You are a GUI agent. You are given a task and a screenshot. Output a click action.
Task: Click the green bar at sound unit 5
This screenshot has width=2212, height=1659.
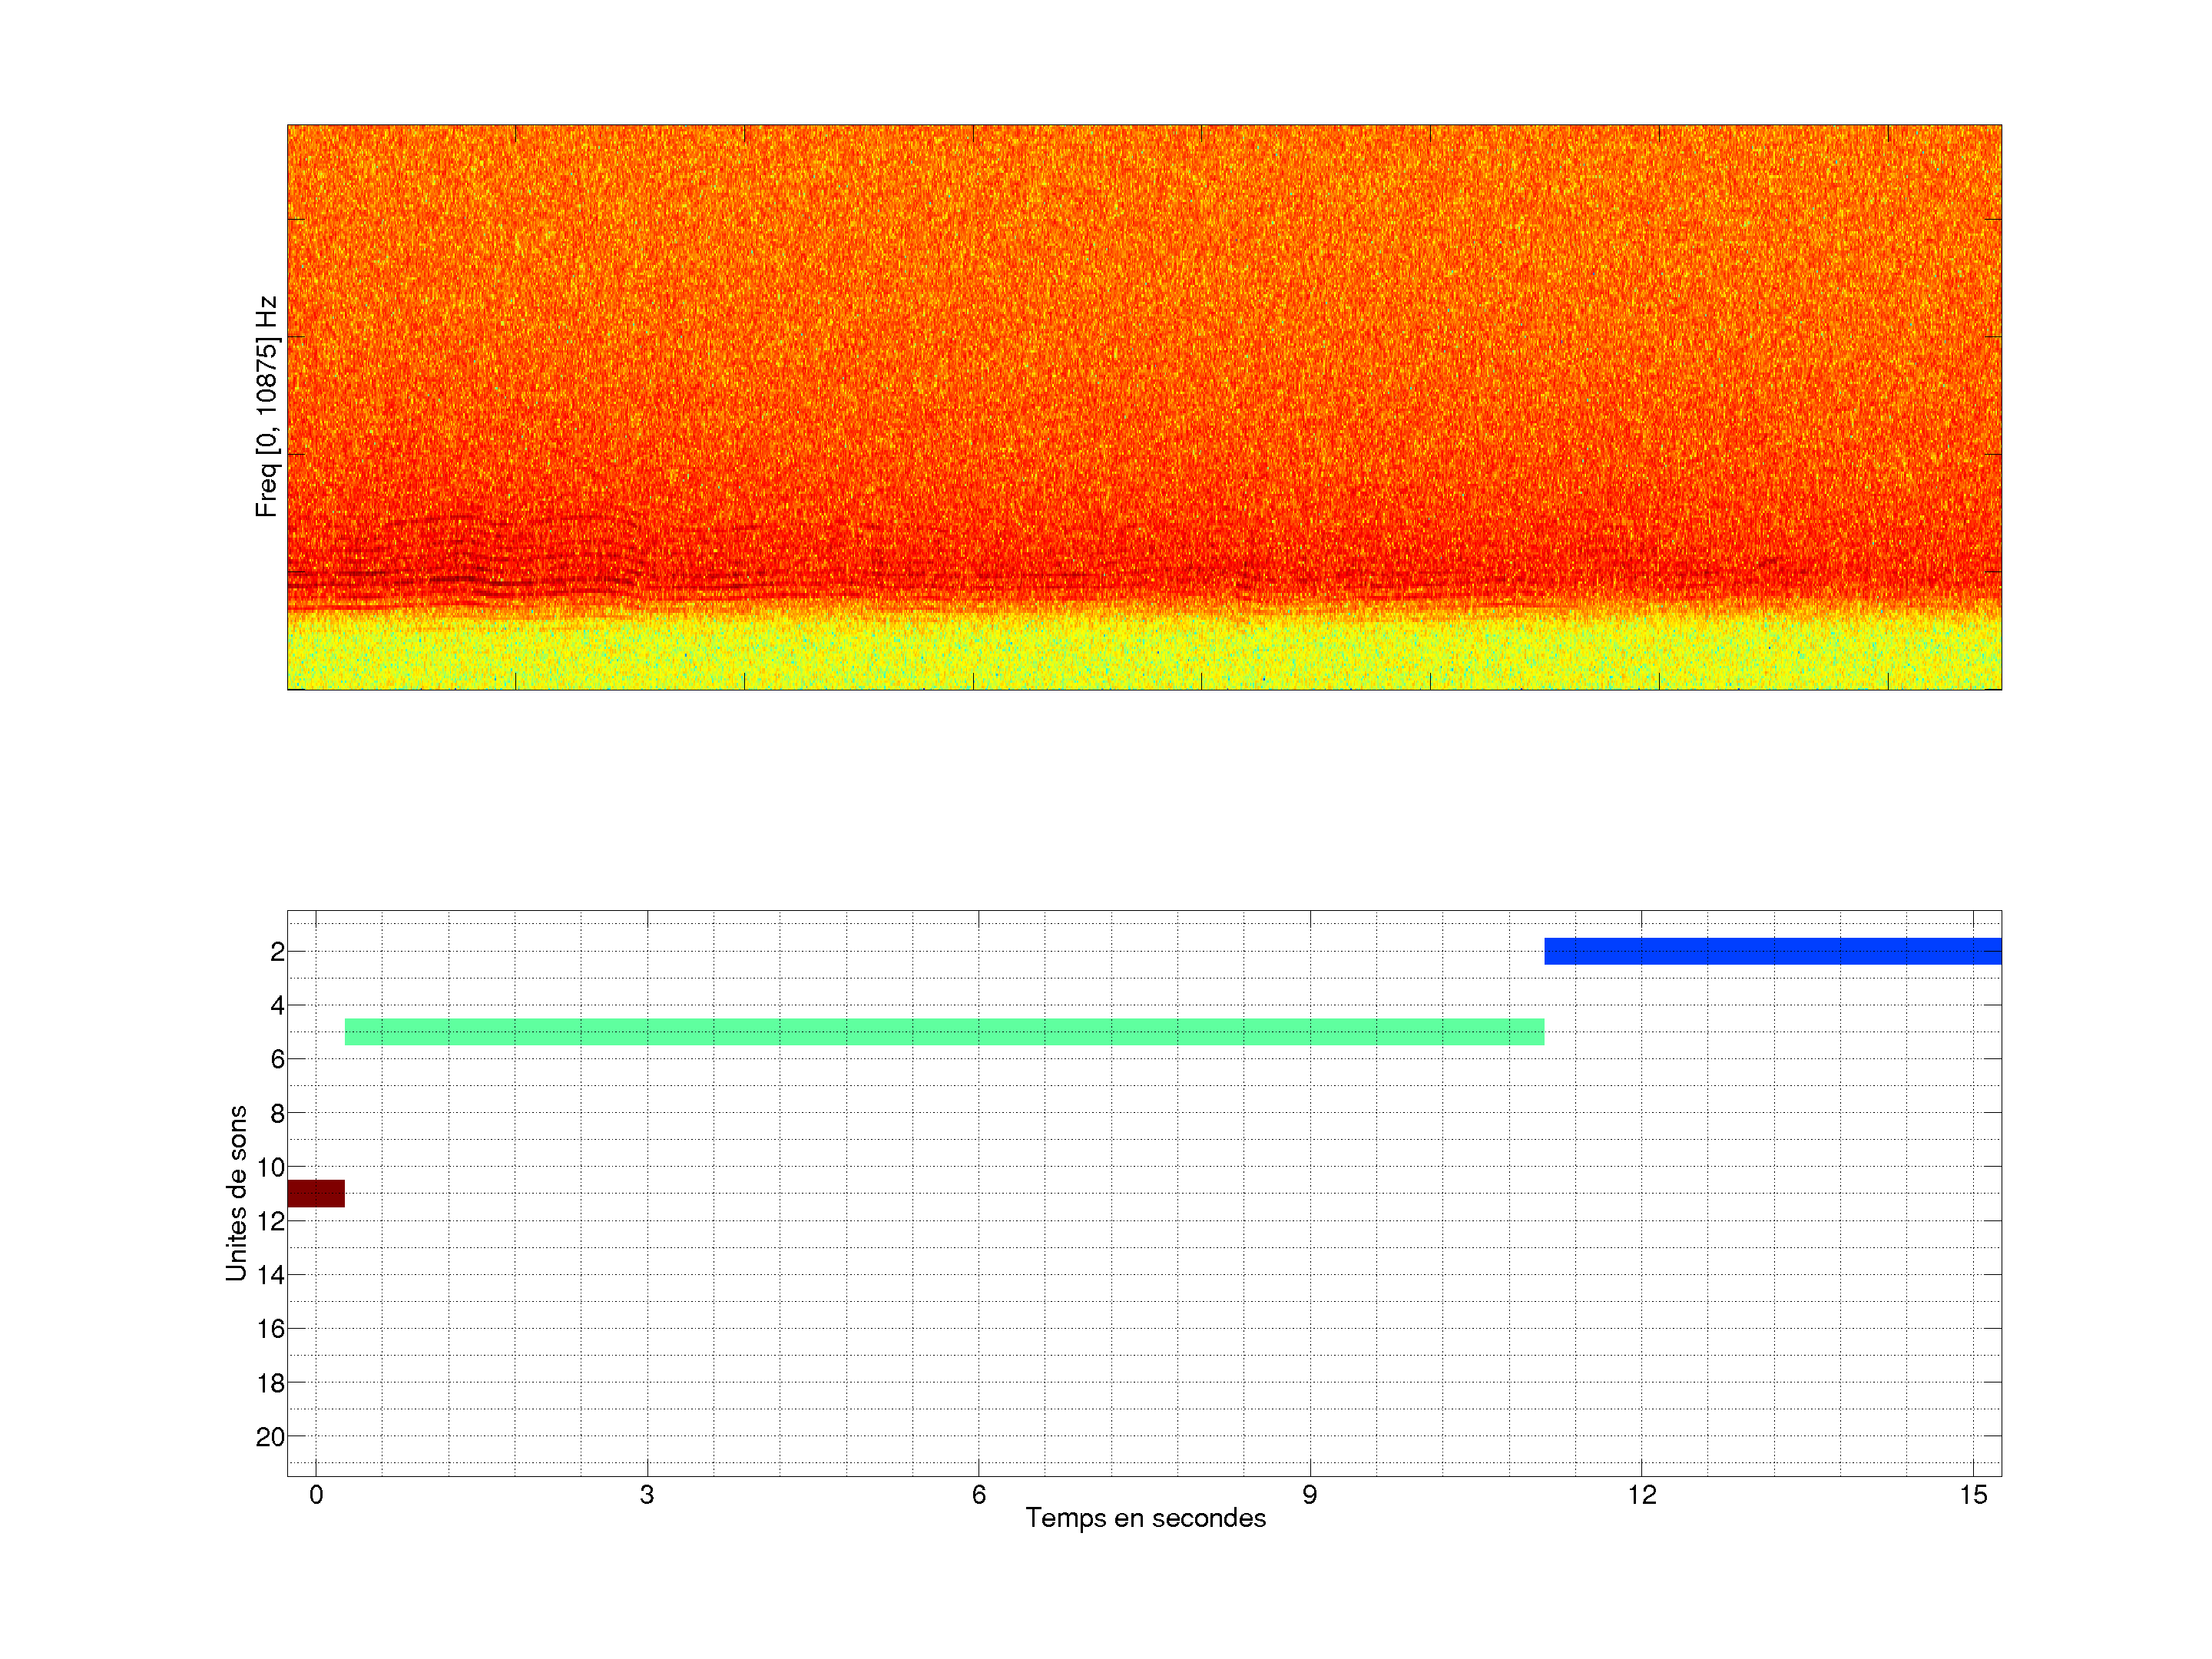[x=944, y=1032]
